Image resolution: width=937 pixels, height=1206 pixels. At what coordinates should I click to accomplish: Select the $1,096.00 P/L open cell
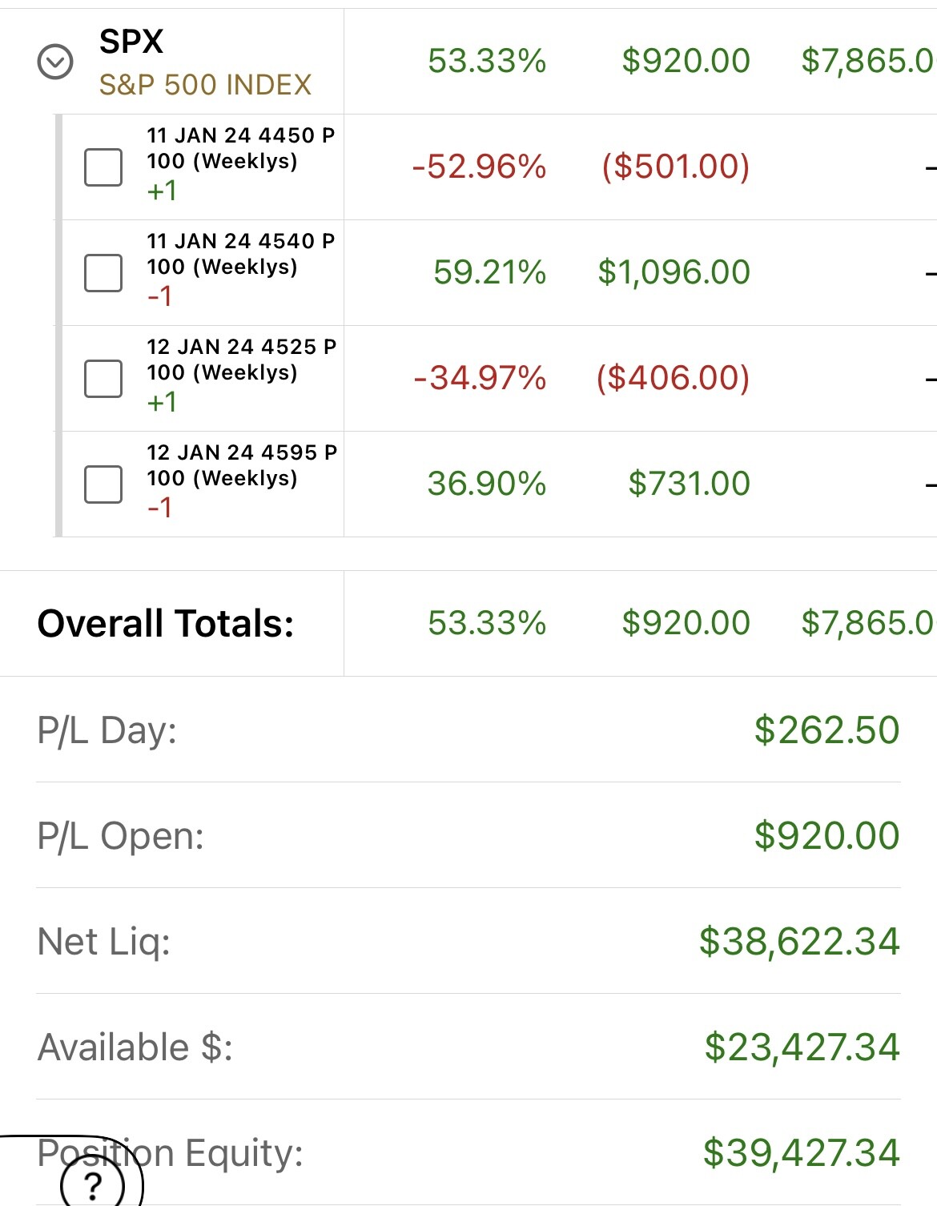coord(674,272)
